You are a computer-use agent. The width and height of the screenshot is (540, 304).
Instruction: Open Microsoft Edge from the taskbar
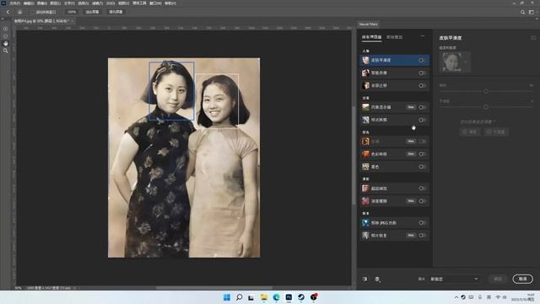tap(276, 297)
